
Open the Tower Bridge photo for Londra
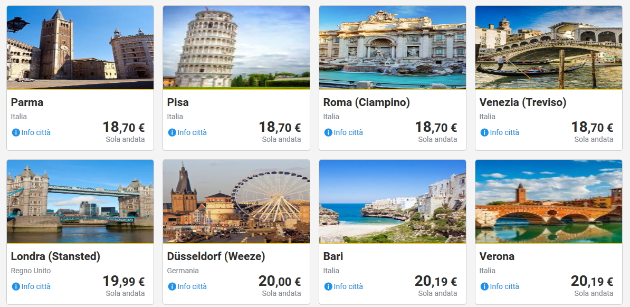coord(80,202)
